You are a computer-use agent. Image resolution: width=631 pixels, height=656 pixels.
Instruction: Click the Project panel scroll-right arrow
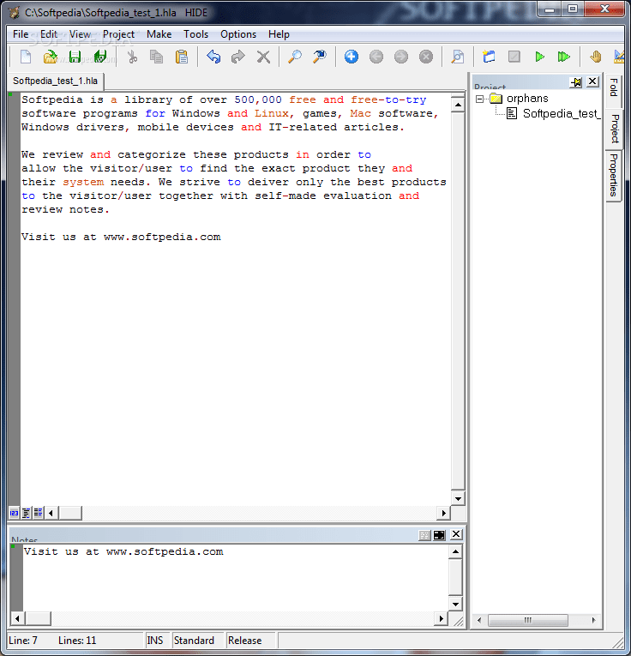click(x=593, y=620)
